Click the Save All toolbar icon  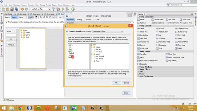16,9
